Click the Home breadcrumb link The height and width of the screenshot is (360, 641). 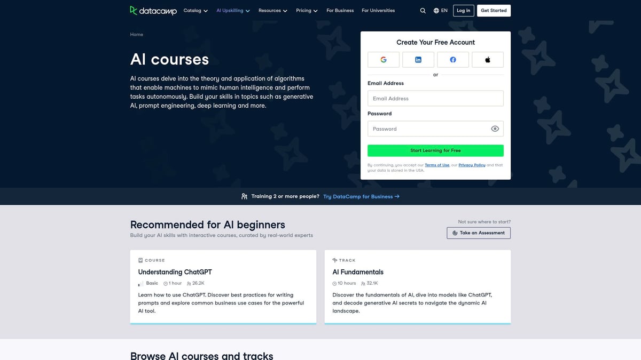tap(137, 35)
